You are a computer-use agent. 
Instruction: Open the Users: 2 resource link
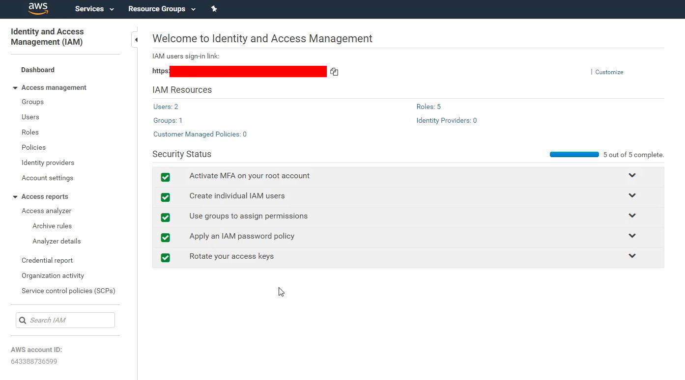click(166, 107)
